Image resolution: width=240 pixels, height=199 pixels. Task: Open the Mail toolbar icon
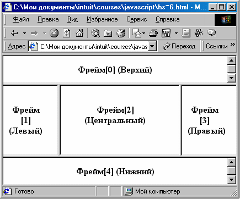click(137, 33)
